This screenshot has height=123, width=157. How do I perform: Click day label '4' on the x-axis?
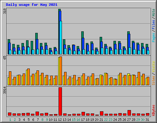point(24,120)
